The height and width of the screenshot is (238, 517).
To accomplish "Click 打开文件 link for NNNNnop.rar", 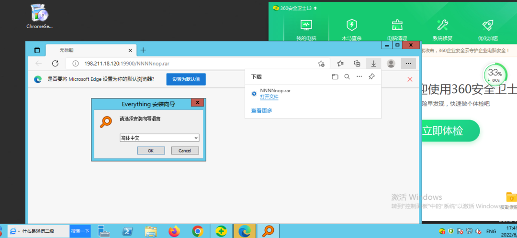I will coord(269,97).
